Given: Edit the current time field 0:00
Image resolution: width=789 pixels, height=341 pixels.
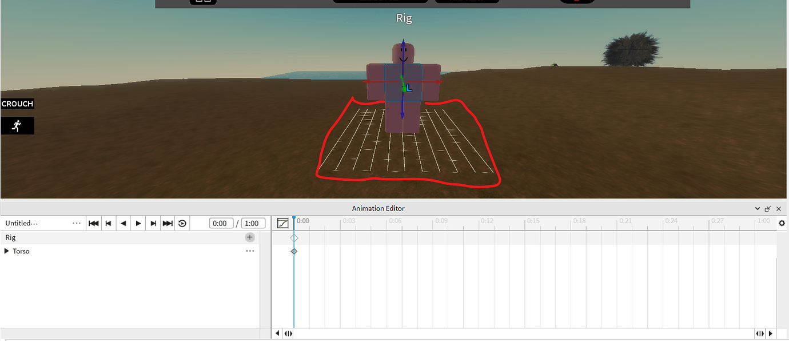Looking at the screenshot, I should pos(221,224).
